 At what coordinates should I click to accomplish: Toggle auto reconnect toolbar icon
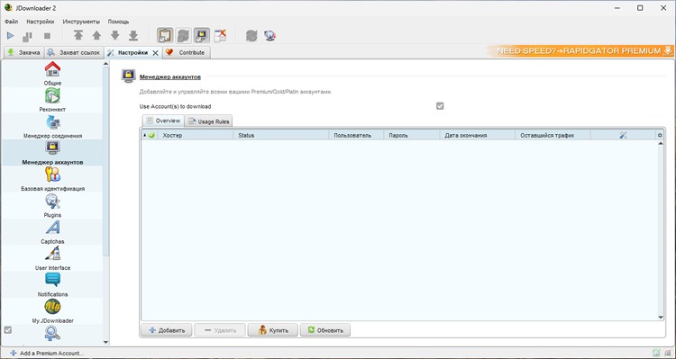pyautogui.click(x=183, y=35)
